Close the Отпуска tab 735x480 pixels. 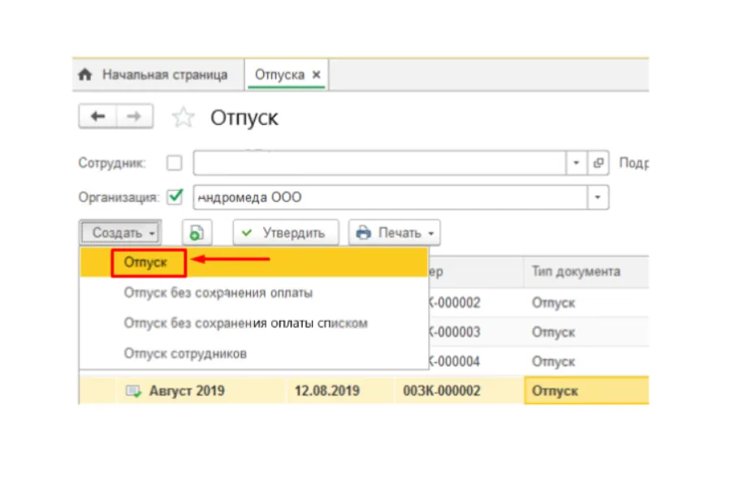[x=317, y=75]
